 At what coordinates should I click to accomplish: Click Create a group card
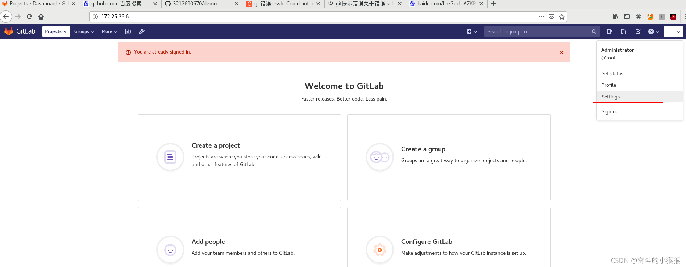click(449, 158)
